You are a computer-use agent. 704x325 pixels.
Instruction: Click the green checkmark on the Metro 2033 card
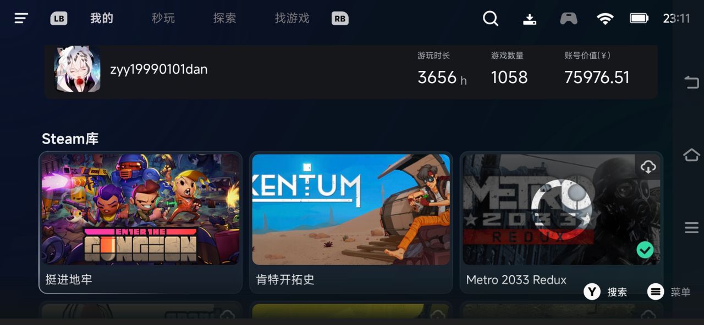click(x=645, y=250)
